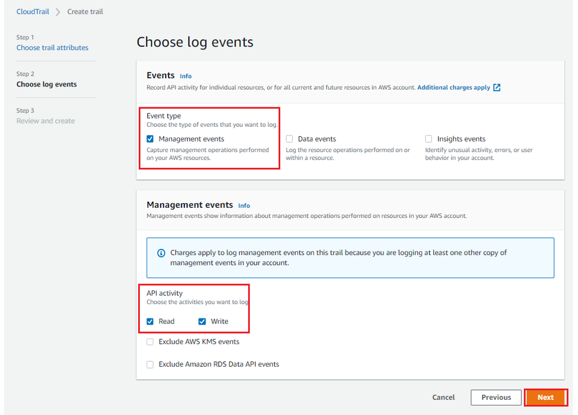Image resolution: width=578 pixels, height=415 pixels.
Task: Click the Previous button
Action: tap(496, 397)
